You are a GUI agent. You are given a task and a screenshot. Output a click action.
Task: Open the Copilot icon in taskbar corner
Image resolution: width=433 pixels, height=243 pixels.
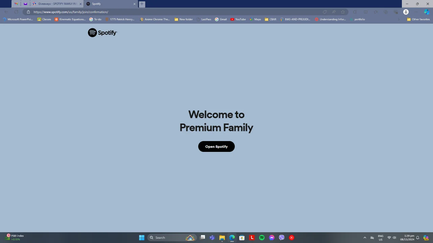(426, 238)
